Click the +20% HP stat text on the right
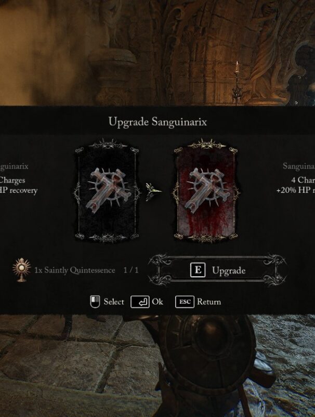This screenshot has width=315, height=417. [296, 190]
